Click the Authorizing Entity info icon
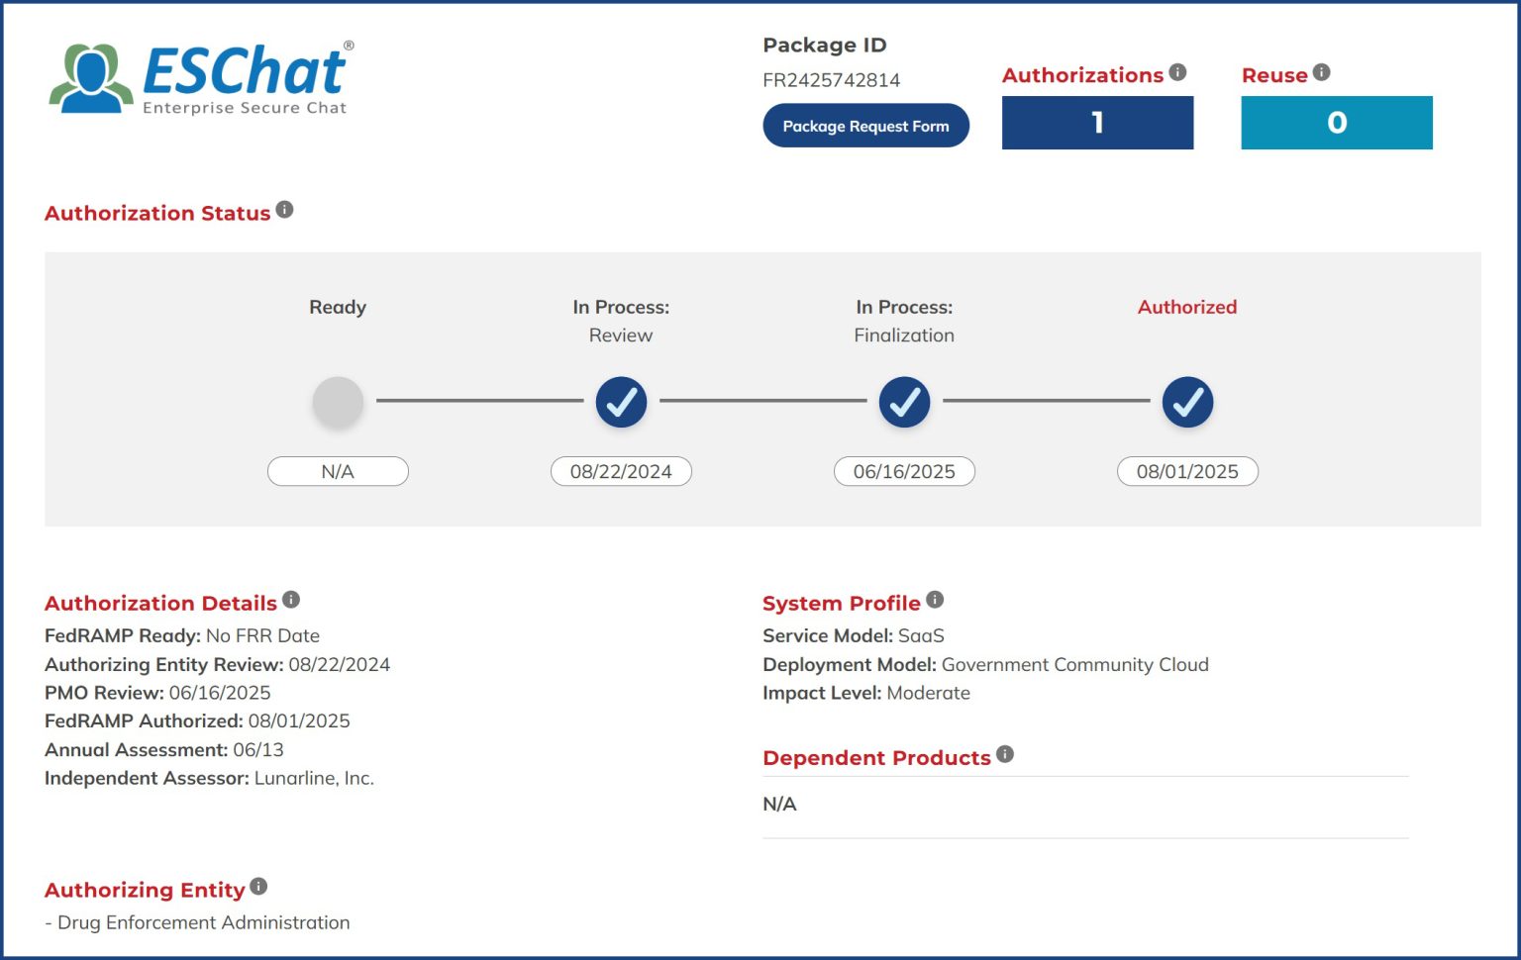Screen dimensions: 1521x960 [x=258, y=887]
